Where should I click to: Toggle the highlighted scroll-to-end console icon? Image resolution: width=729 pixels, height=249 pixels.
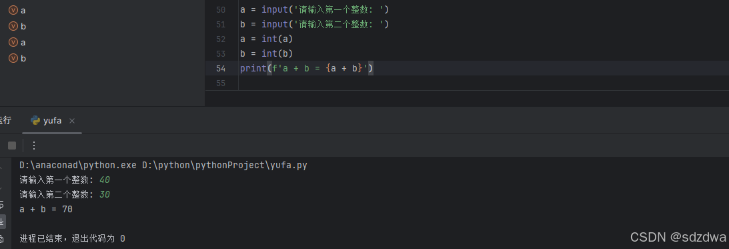(x=2, y=222)
